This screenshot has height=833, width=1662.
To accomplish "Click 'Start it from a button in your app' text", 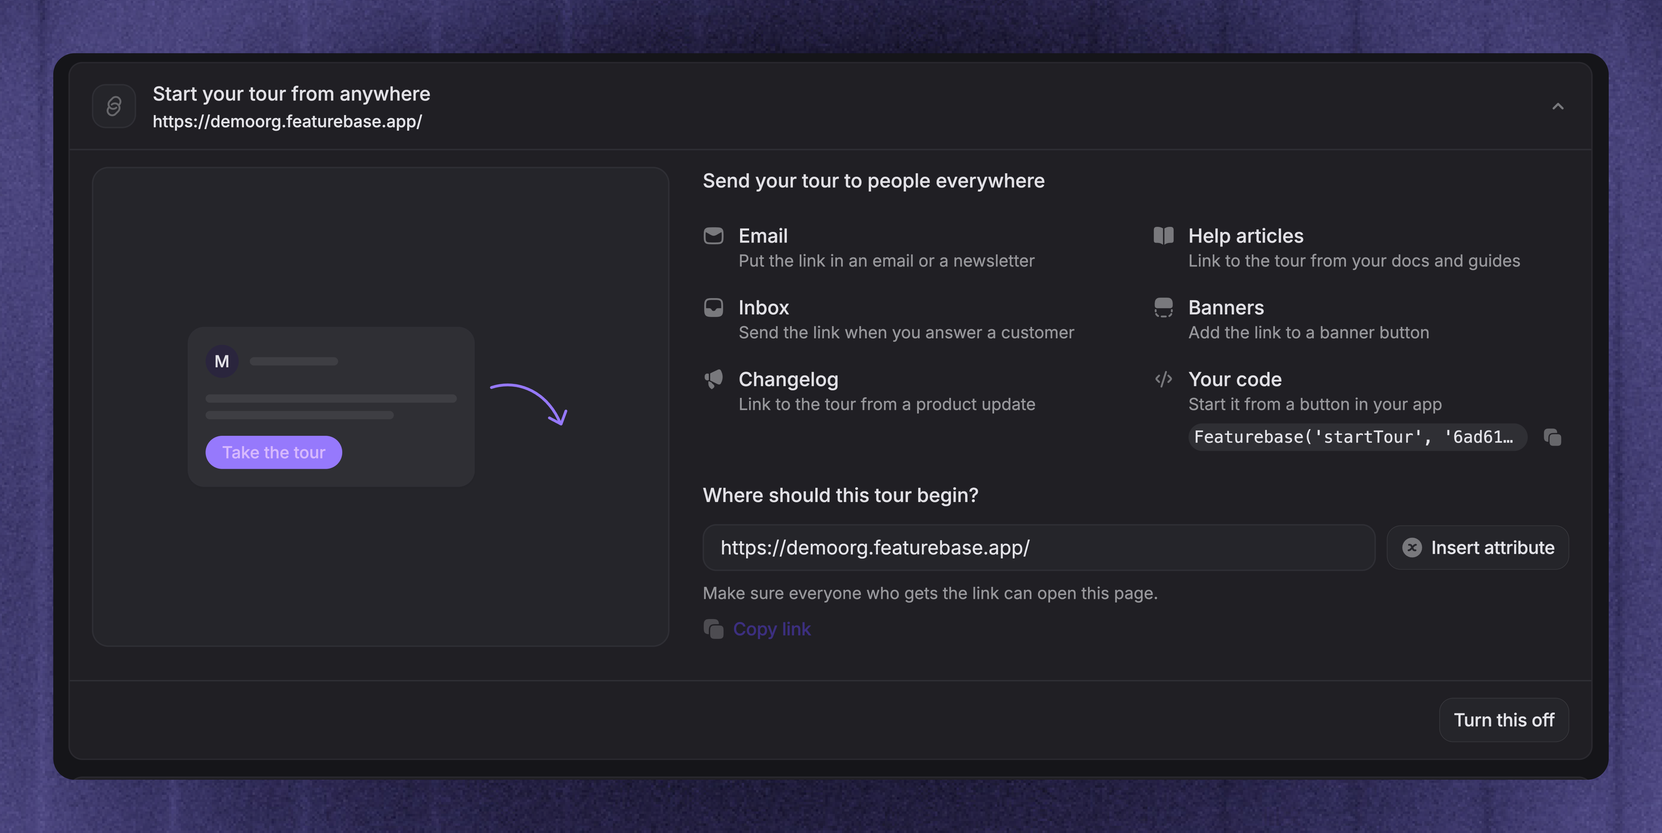I will point(1314,404).
